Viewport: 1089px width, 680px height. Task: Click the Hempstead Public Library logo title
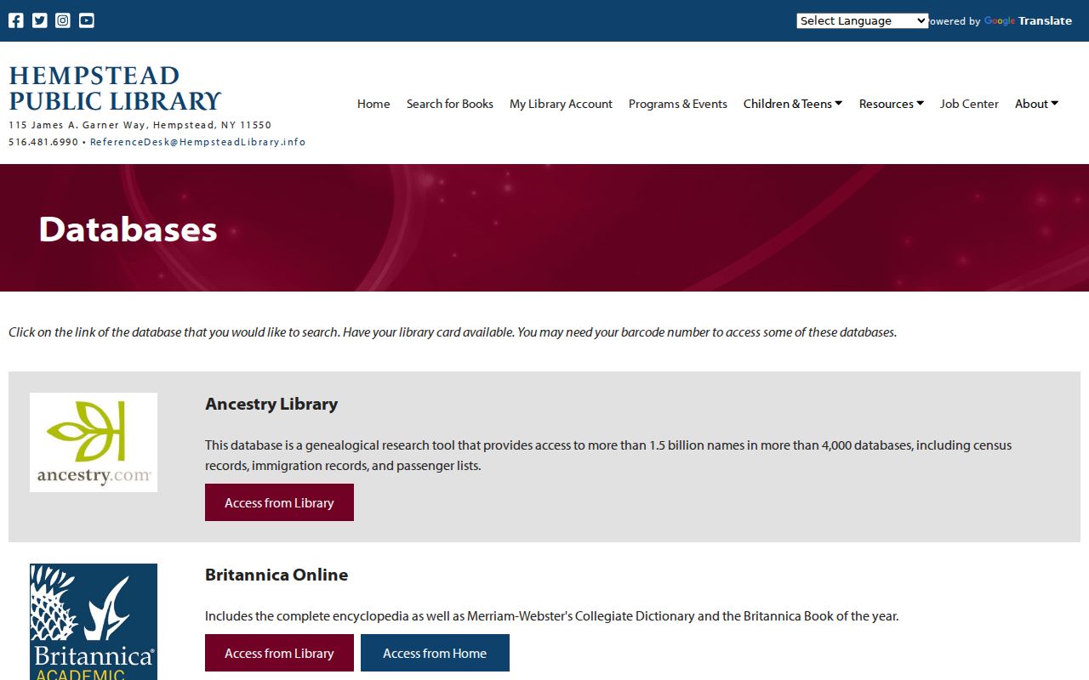click(x=115, y=88)
